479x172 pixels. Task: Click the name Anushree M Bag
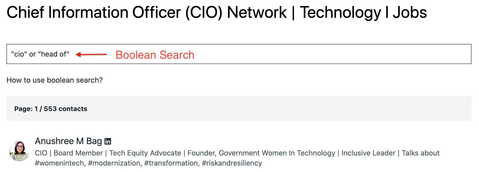pos(68,141)
